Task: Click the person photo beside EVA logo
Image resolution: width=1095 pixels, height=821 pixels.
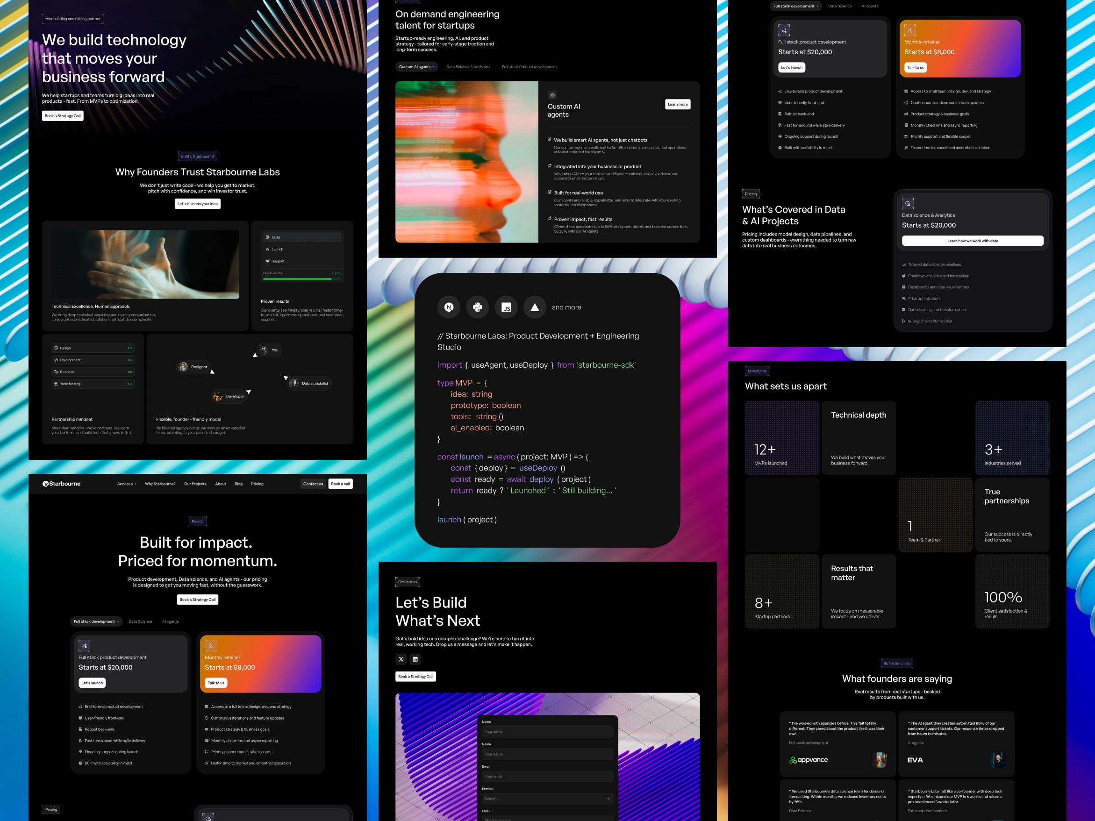Action: (x=998, y=760)
